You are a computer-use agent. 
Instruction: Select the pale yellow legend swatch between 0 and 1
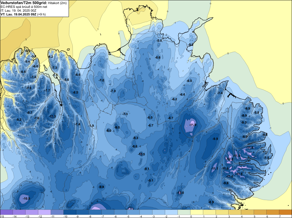(x=197, y=212)
